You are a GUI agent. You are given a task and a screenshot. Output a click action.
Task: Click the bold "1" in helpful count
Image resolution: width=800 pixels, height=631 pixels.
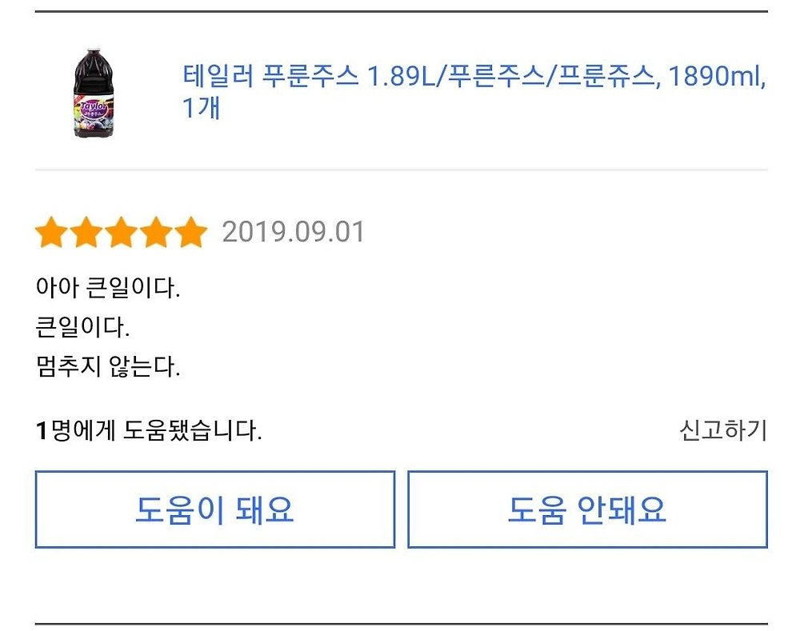(x=42, y=432)
